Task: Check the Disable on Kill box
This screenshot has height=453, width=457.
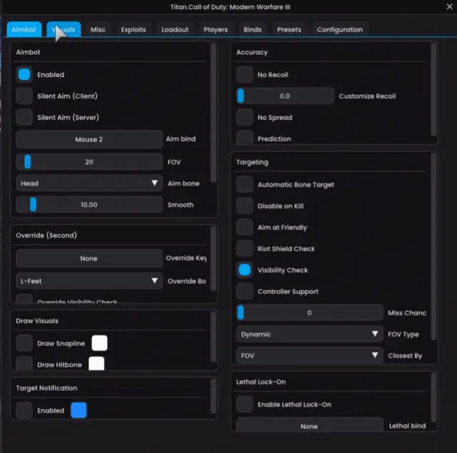Action: [244, 206]
